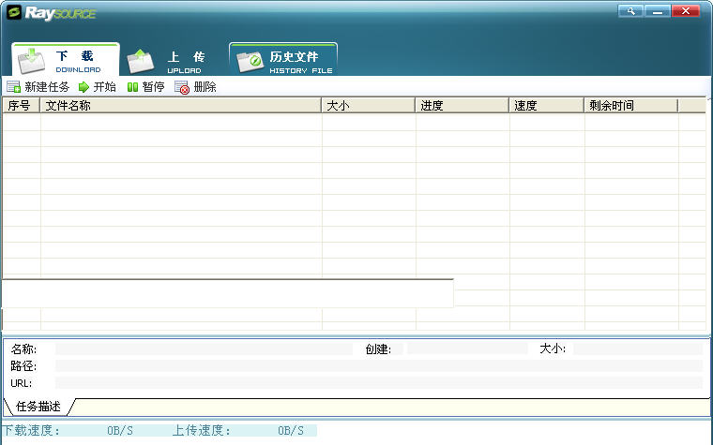Viewport: 713px width, 445px height.
Task: Sort by the 序号 column header
Action: pyautogui.click(x=21, y=106)
